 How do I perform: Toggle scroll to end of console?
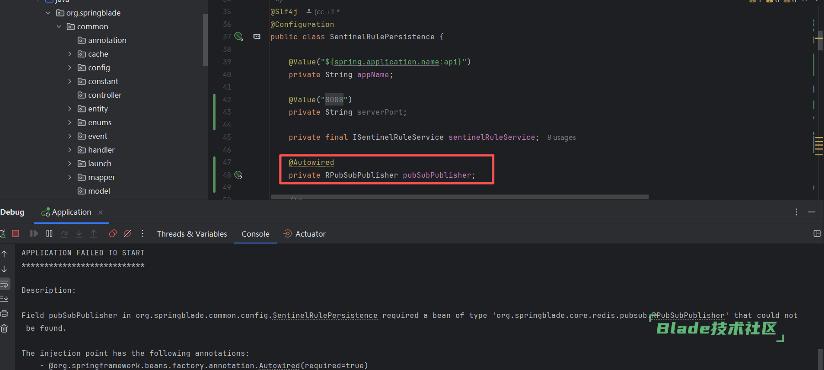pyautogui.click(x=5, y=299)
